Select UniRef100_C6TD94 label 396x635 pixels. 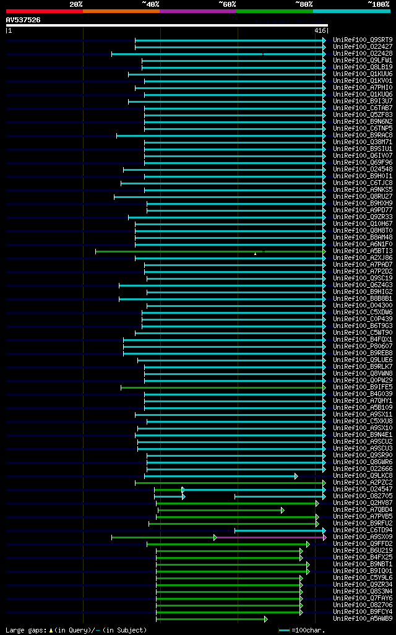click(363, 530)
